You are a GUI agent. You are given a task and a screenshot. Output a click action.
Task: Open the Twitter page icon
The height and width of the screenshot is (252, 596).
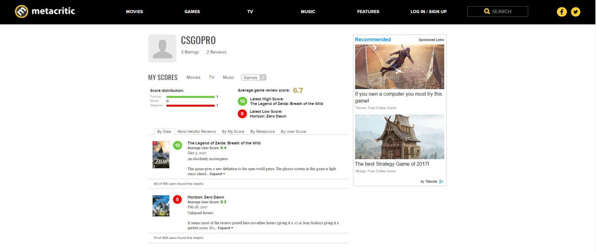click(x=575, y=12)
